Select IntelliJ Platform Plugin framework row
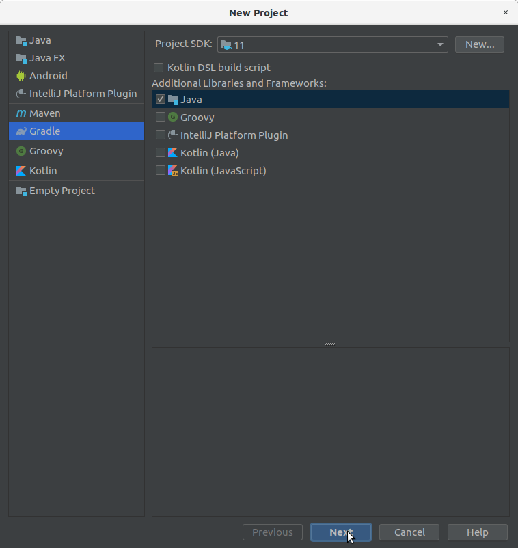This screenshot has height=548, width=518. click(331, 135)
